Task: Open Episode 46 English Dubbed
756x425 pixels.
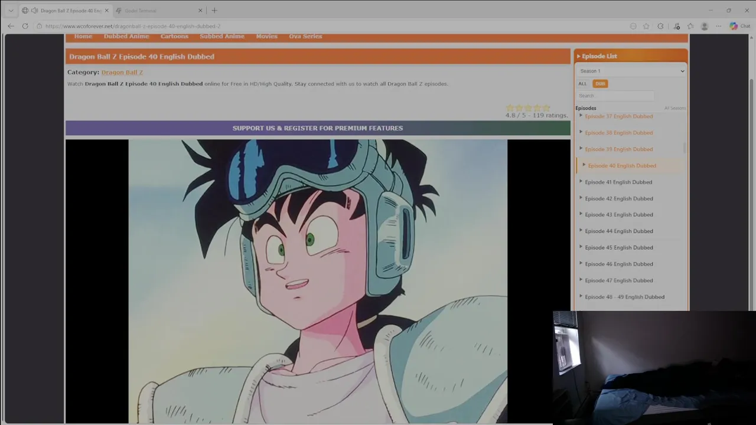Action: [x=618, y=264]
